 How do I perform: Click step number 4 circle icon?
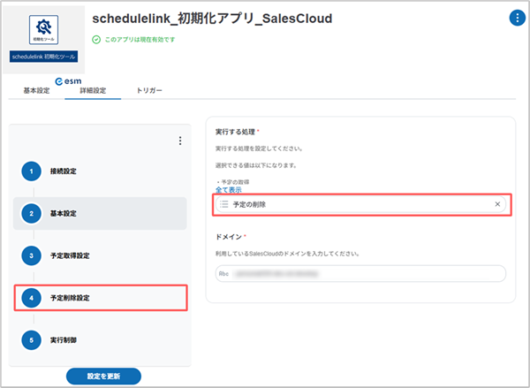click(31, 298)
